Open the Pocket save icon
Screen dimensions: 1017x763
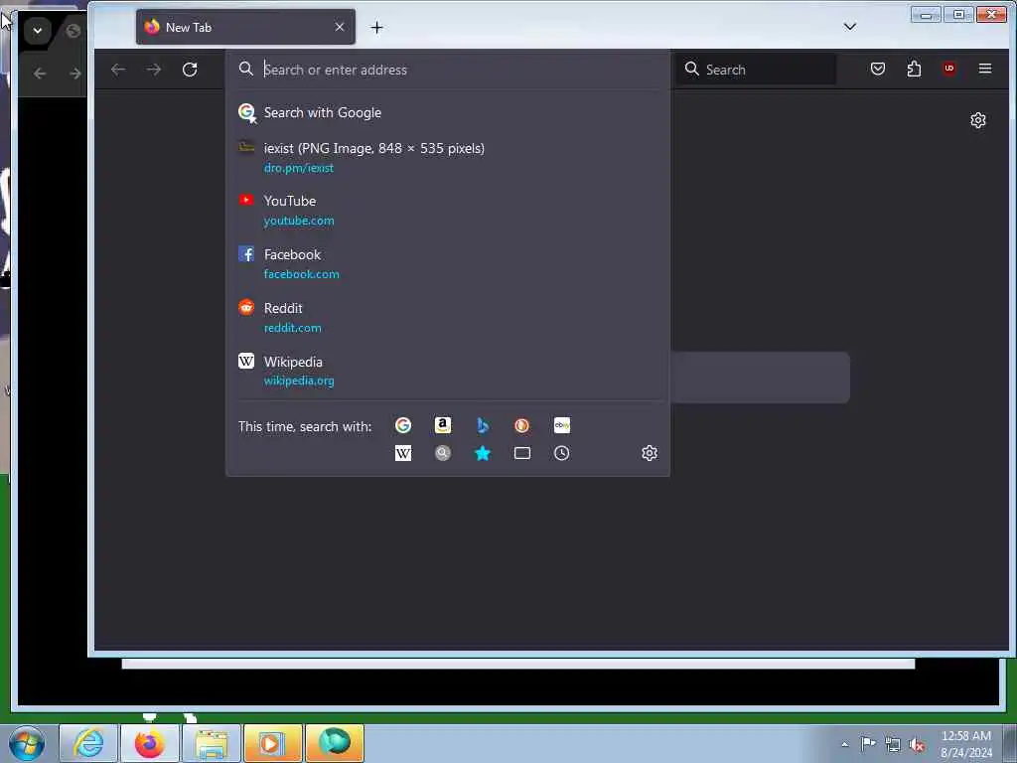[878, 69]
